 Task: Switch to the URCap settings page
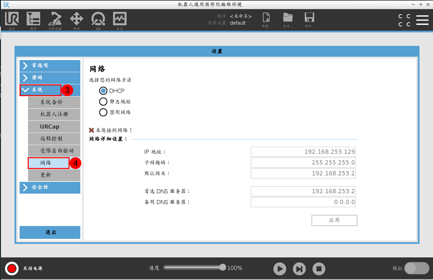[x=54, y=127]
